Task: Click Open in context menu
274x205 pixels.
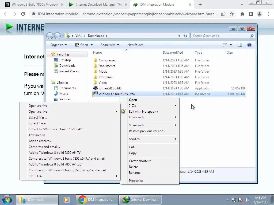Action: 150,100
